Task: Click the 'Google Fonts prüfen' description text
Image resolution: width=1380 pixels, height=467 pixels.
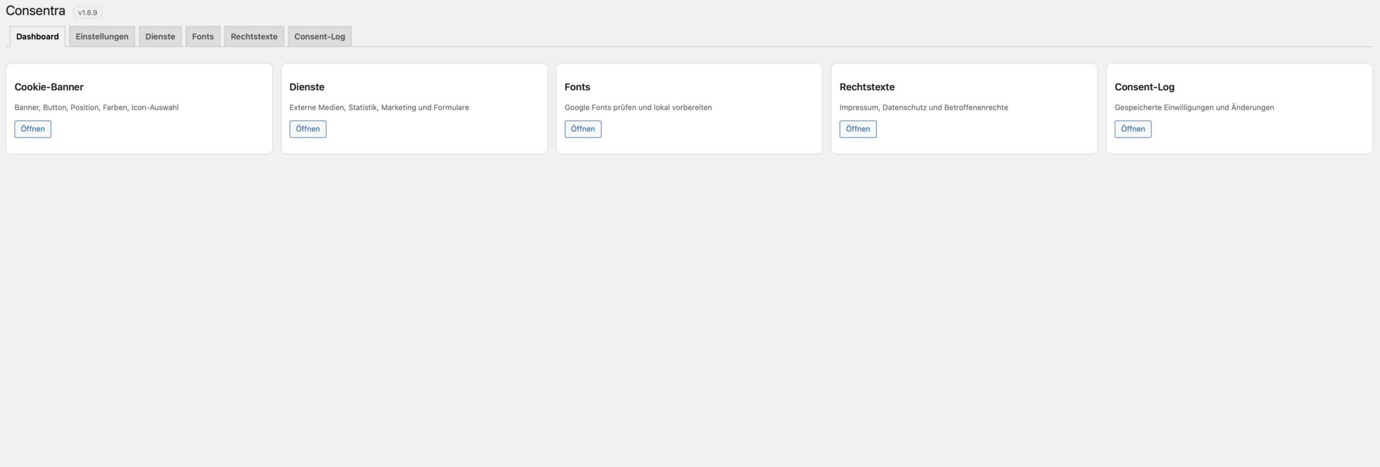Action: pos(638,108)
